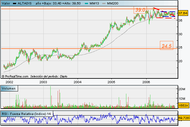
Task: Click the price axis label 20
Action: pos(180,61)
